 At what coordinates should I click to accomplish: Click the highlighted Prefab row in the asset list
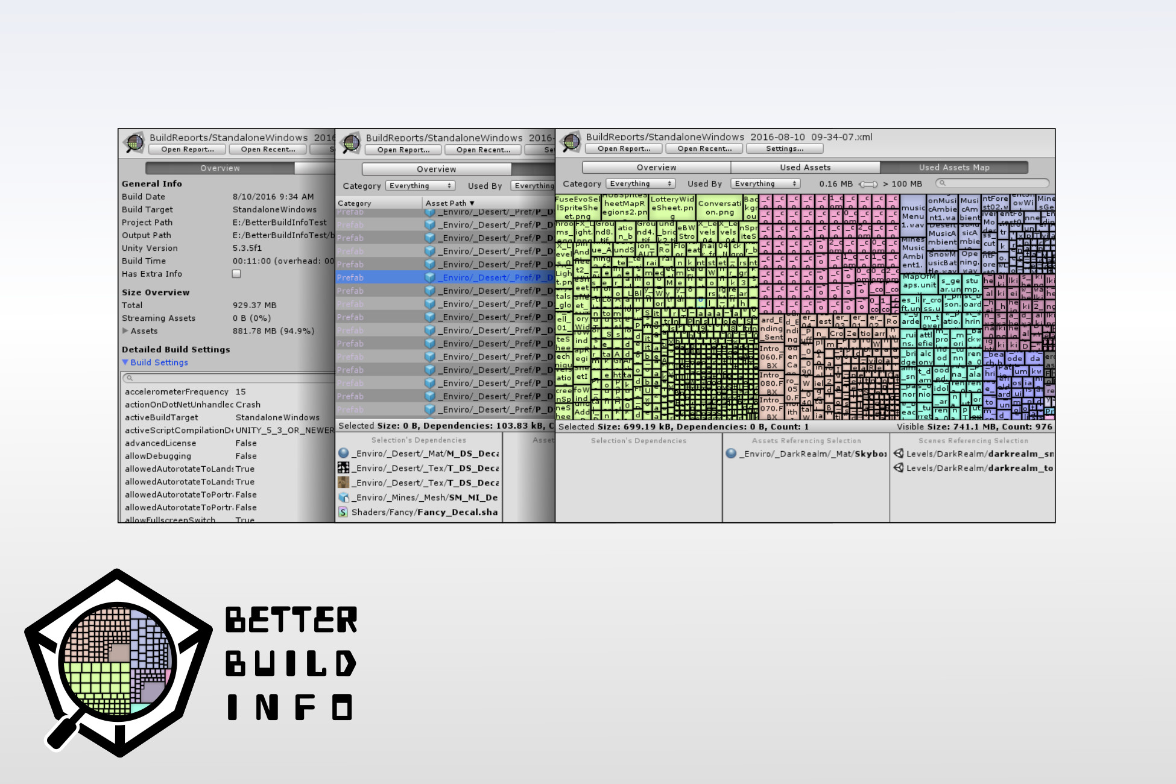tap(445, 277)
